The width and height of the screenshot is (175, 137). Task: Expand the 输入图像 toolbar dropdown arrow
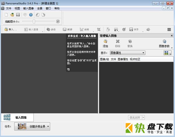click(43, 32)
